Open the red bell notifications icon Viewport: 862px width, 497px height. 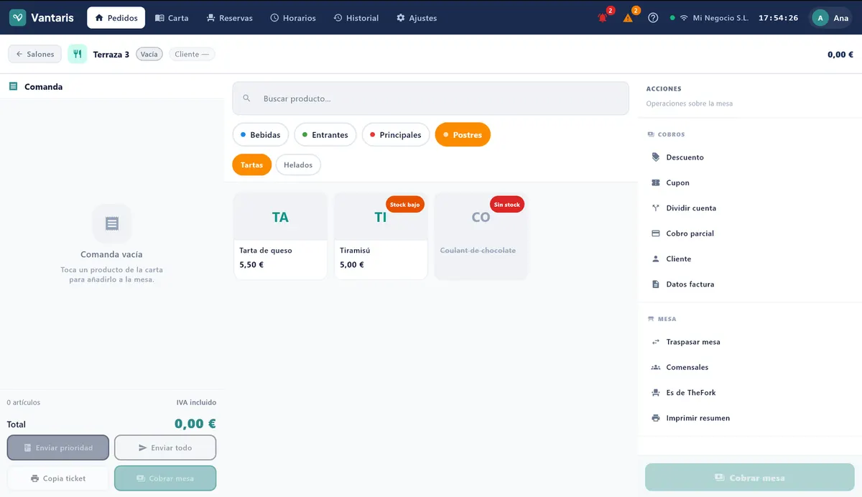(x=603, y=18)
